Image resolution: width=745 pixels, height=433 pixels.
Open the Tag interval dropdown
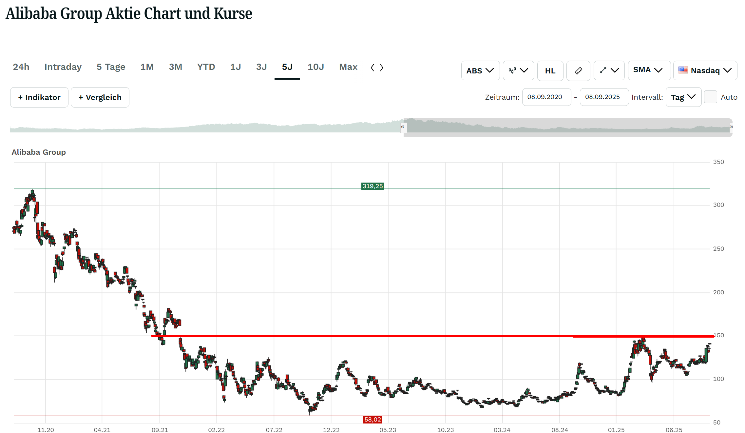pos(683,97)
